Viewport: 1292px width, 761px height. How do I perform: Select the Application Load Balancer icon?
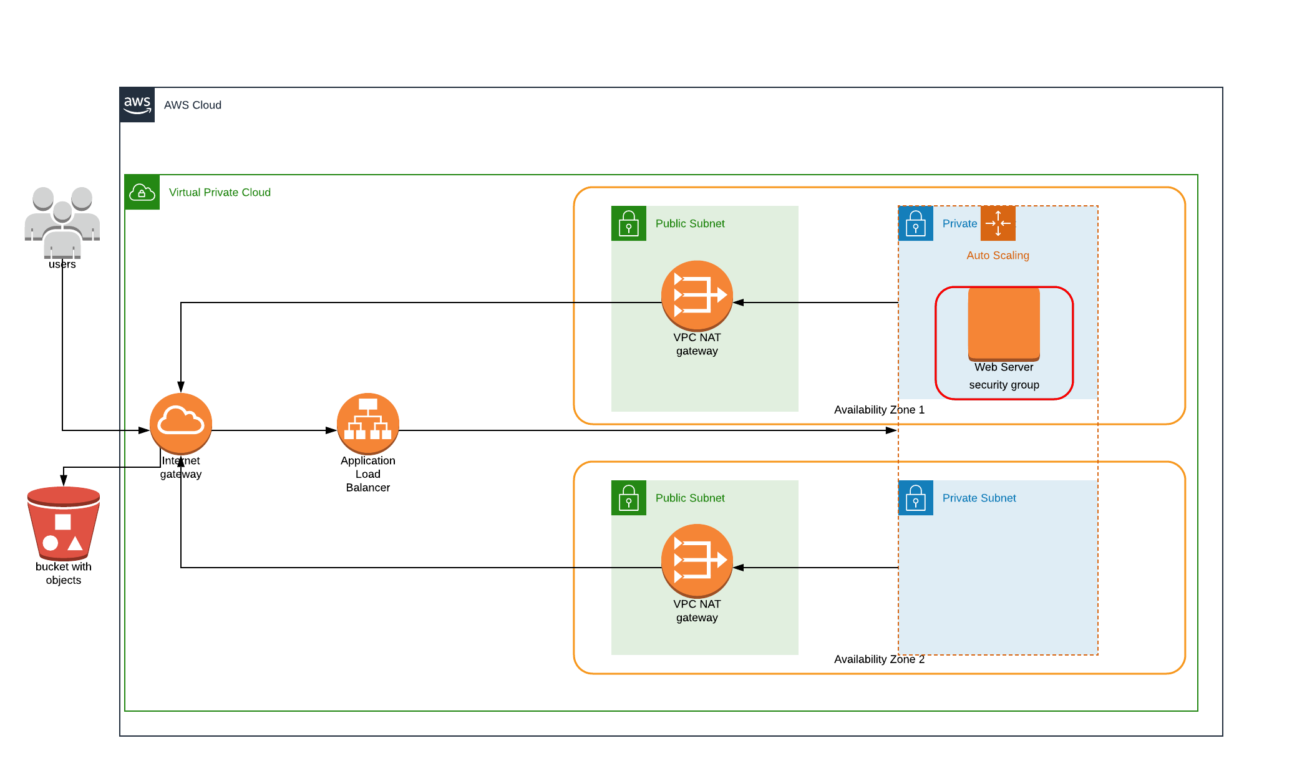(x=368, y=423)
